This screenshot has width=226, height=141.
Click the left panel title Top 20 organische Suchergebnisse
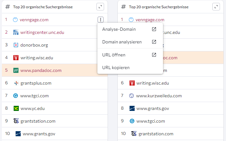point(43,7)
